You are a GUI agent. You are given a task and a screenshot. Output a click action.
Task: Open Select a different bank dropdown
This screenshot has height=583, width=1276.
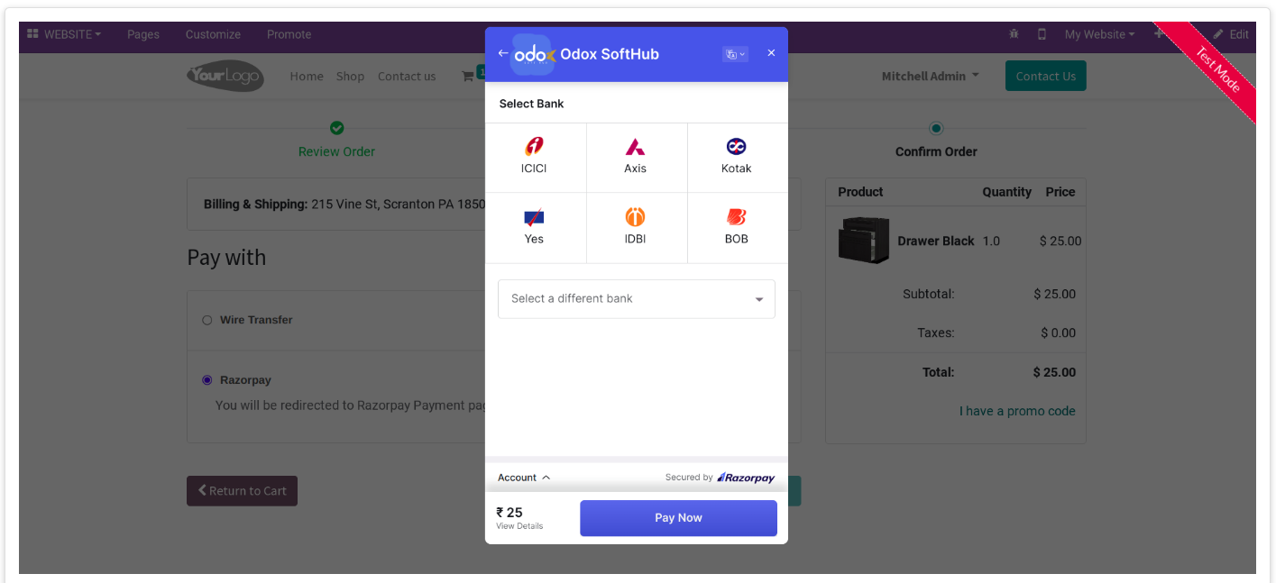pos(637,299)
